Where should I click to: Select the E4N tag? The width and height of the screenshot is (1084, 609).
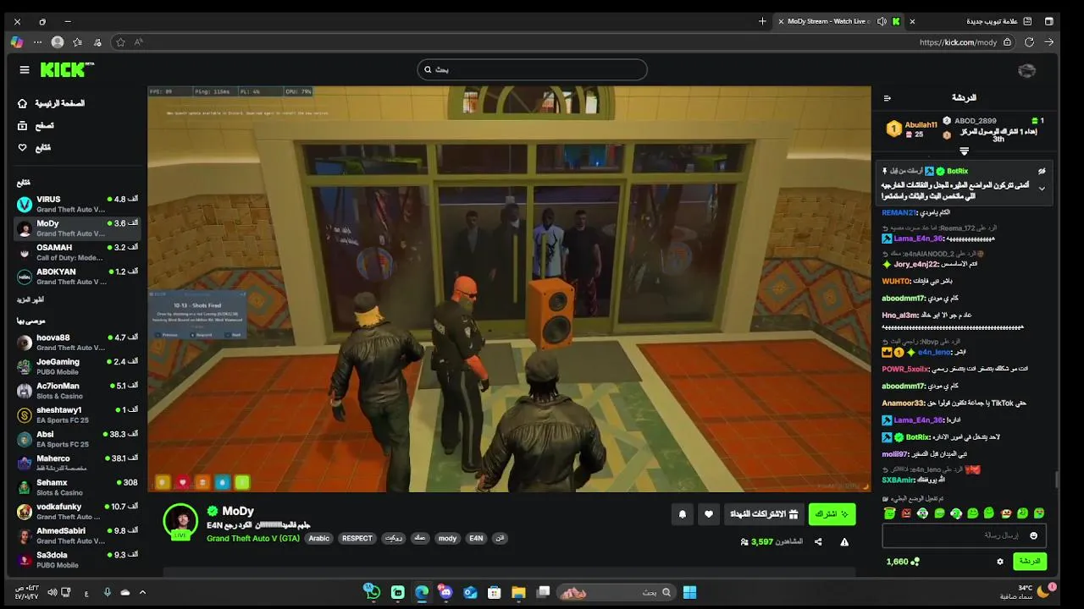[476, 538]
